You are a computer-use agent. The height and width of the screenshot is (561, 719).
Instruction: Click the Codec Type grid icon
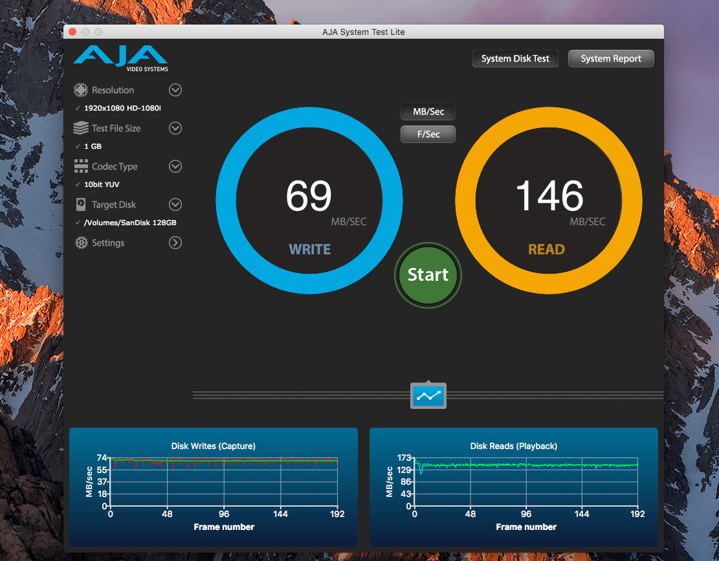pos(81,166)
